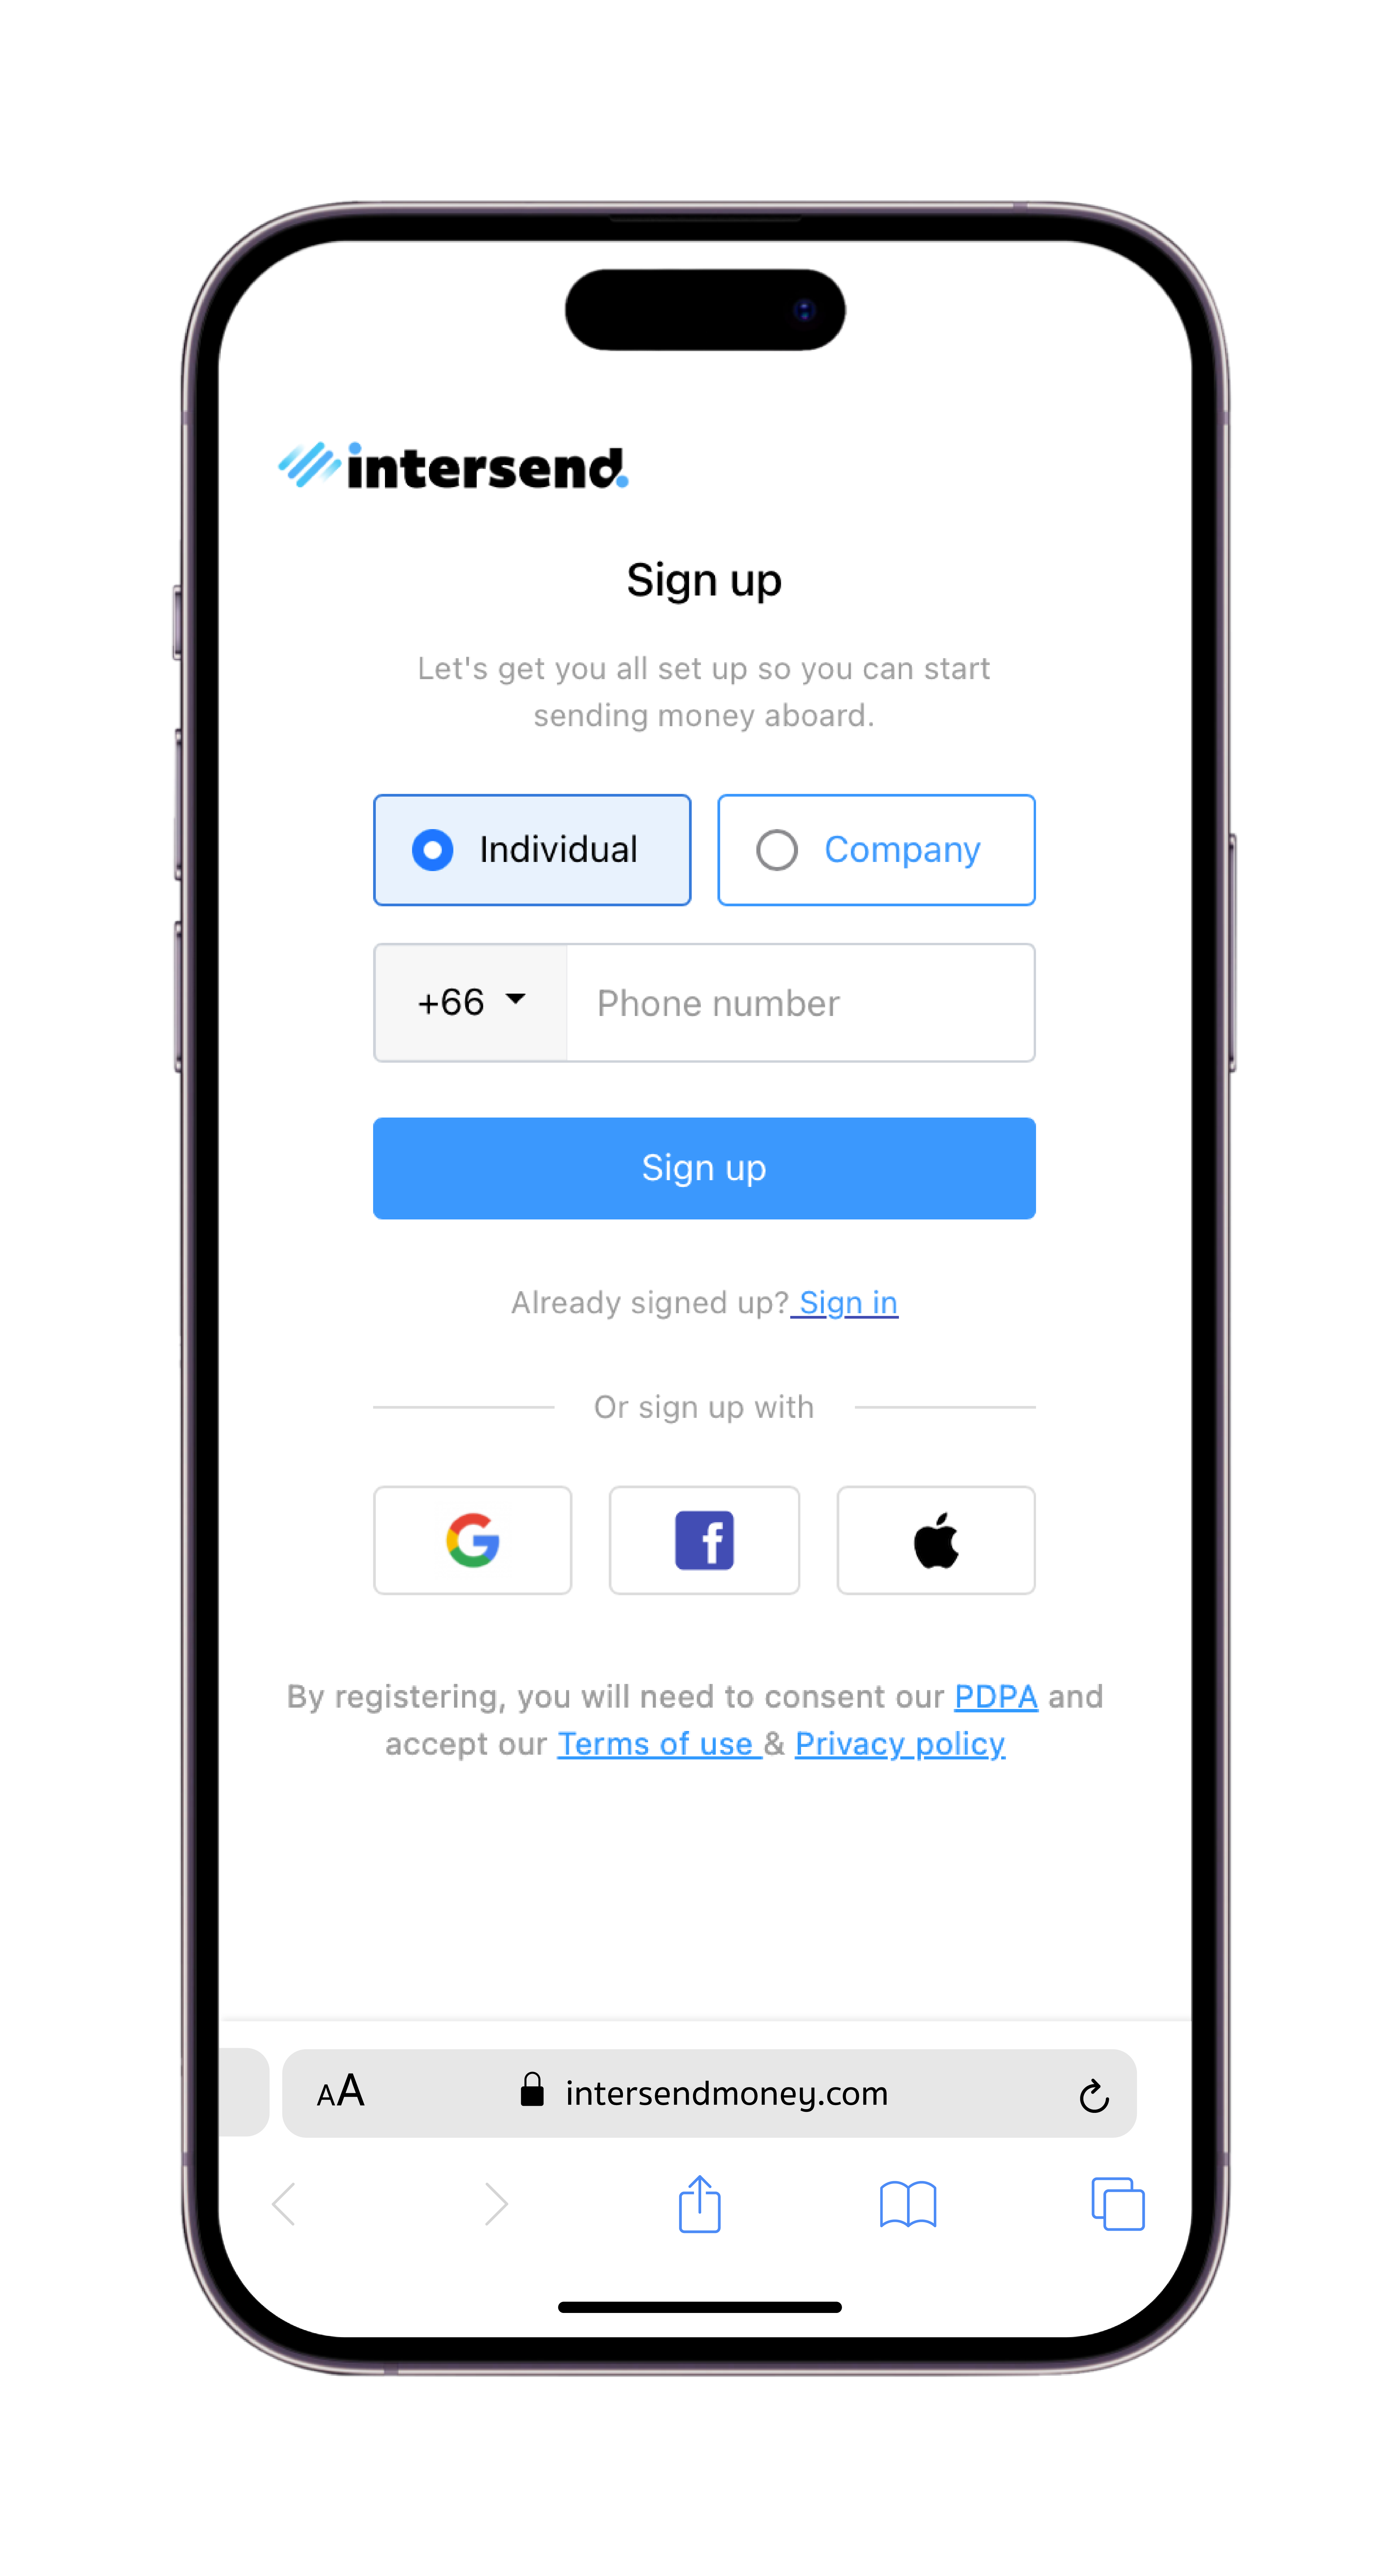This screenshot has height=2576, width=1400.
Task: Sign up with Google icon
Action: [474, 1539]
